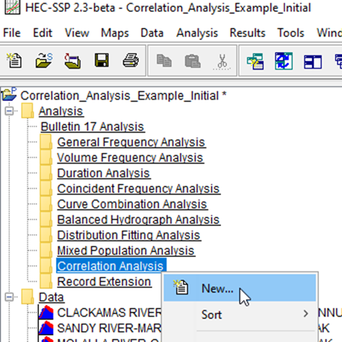Select Coincident Frequency Analysis node
342x342 pixels.
pos(139,188)
